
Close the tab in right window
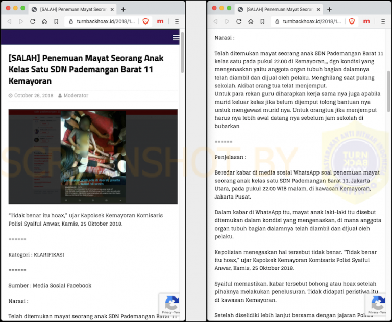318,10
